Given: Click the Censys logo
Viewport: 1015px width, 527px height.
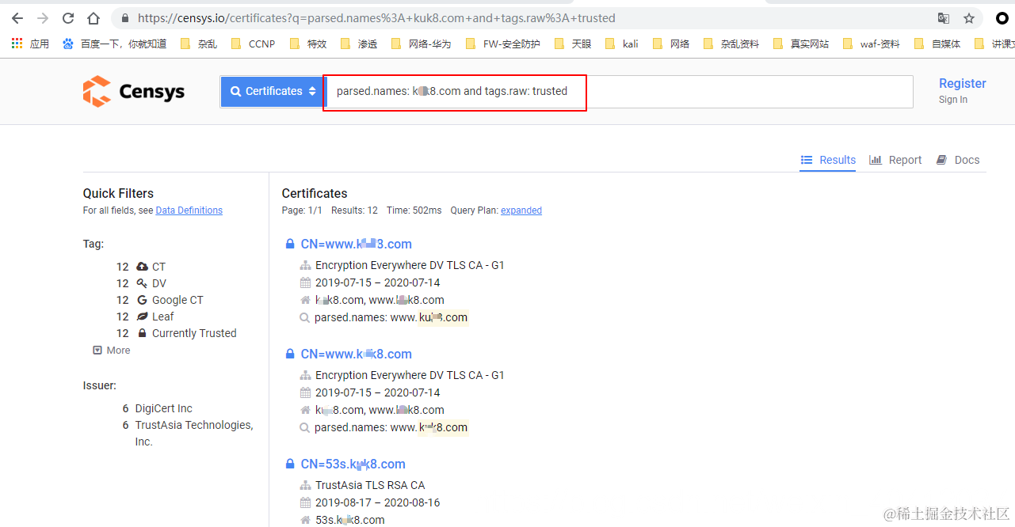Looking at the screenshot, I should coord(134,92).
